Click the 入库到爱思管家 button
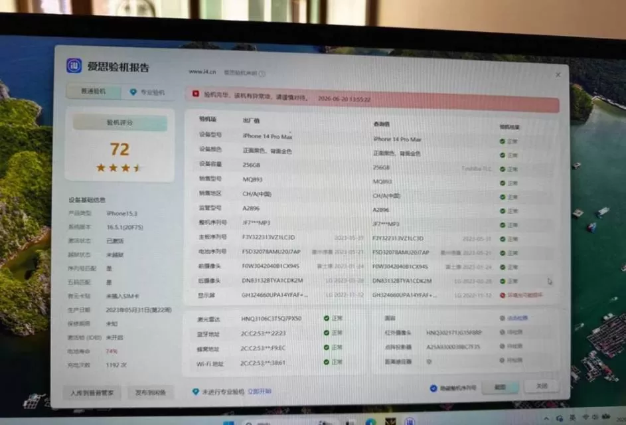 (92, 392)
